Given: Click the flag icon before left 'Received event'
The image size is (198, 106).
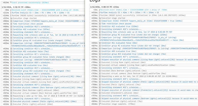Looking at the screenshot, I should coord(11,10).
